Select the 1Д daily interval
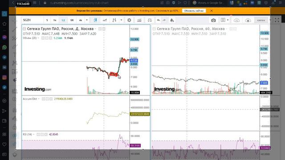 coord(63,20)
